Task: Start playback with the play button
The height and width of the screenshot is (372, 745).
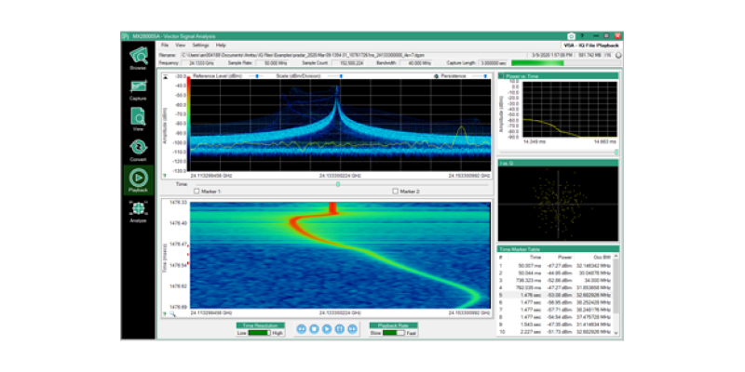Action: pyautogui.click(x=327, y=329)
